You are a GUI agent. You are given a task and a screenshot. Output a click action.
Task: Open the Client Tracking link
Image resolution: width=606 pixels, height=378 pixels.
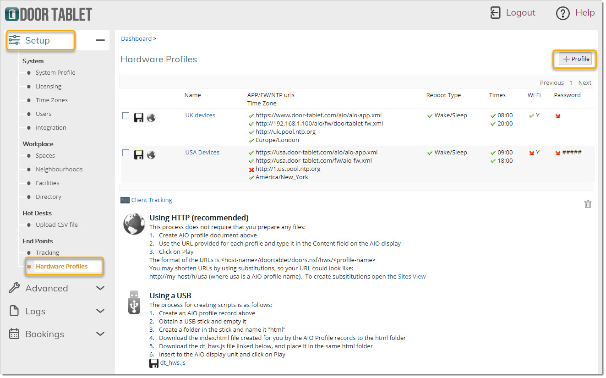pyautogui.click(x=152, y=200)
